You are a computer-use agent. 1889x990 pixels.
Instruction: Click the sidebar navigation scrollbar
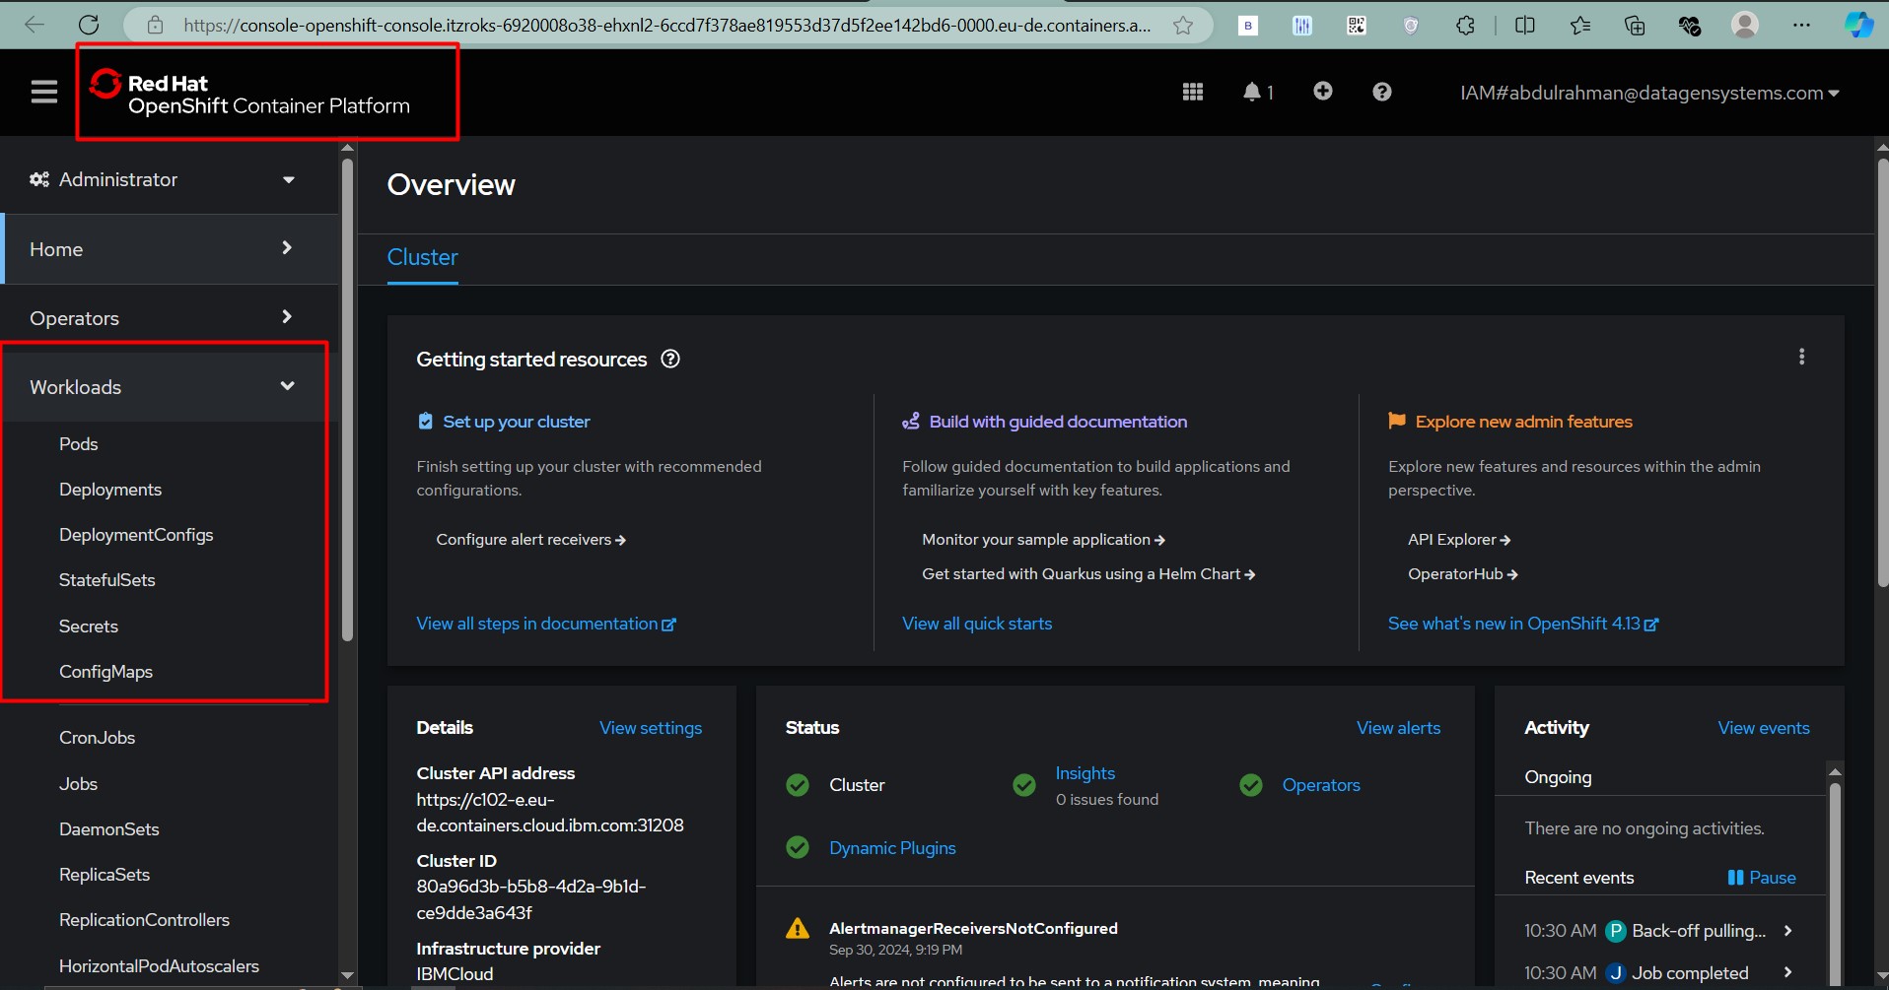pyautogui.click(x=347, y=402)
